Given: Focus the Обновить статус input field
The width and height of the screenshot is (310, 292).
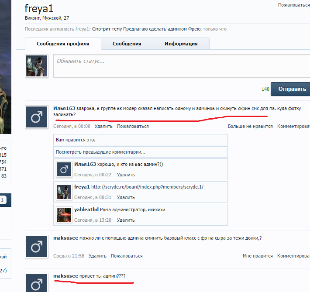Looking at the screenshot, I should point(181,65).
